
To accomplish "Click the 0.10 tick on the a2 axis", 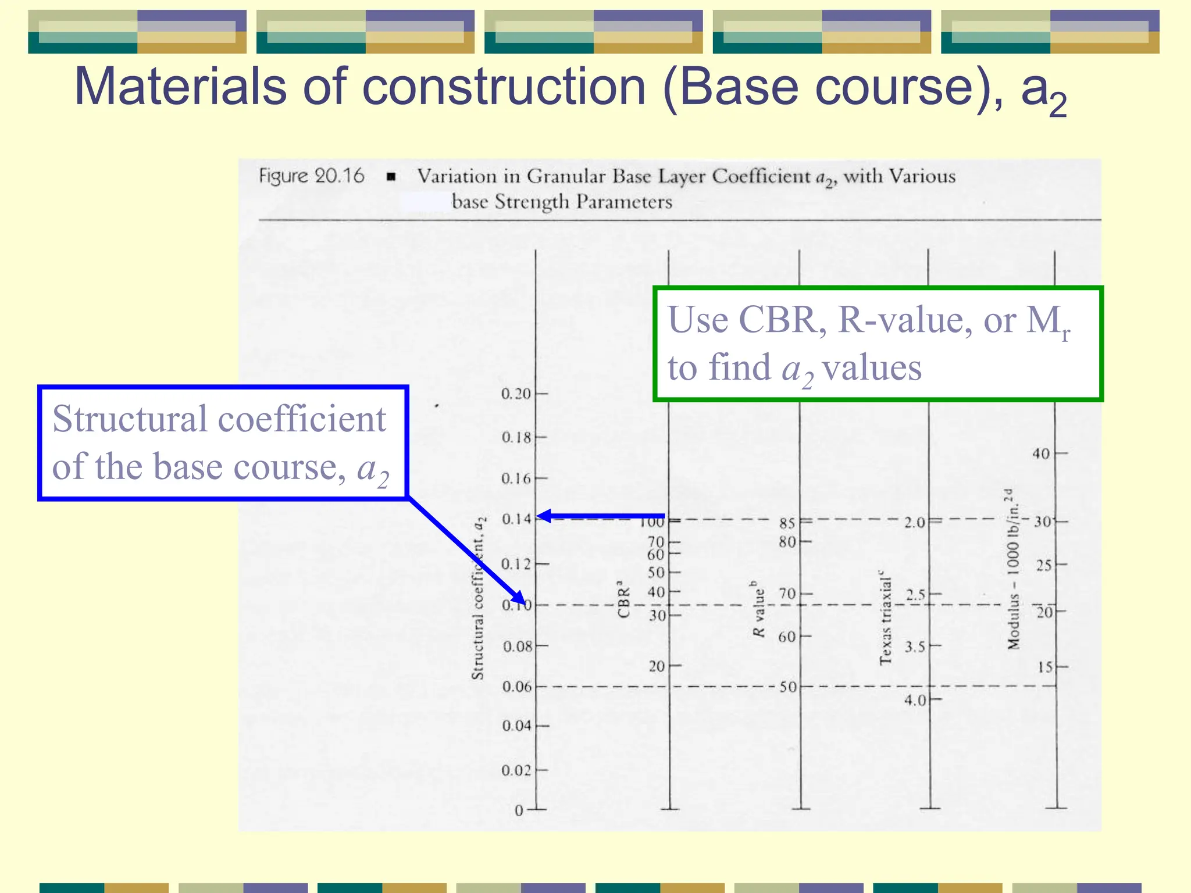I will 516,605.
